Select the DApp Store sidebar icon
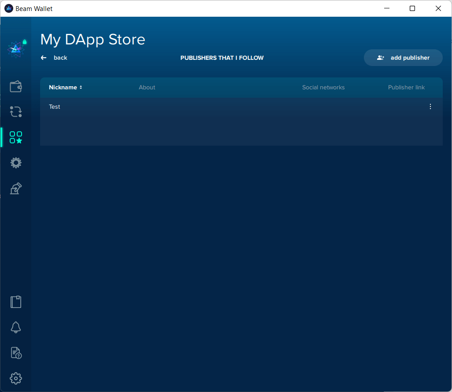 (16, 137)
